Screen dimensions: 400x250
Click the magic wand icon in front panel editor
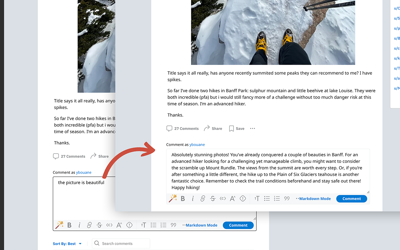173,198
